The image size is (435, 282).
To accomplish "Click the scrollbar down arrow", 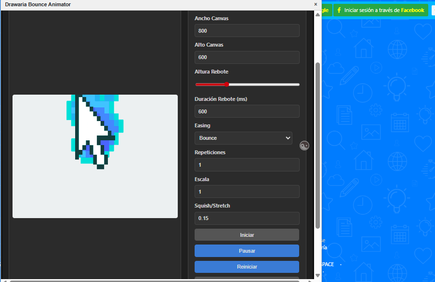I will (317, 275).
